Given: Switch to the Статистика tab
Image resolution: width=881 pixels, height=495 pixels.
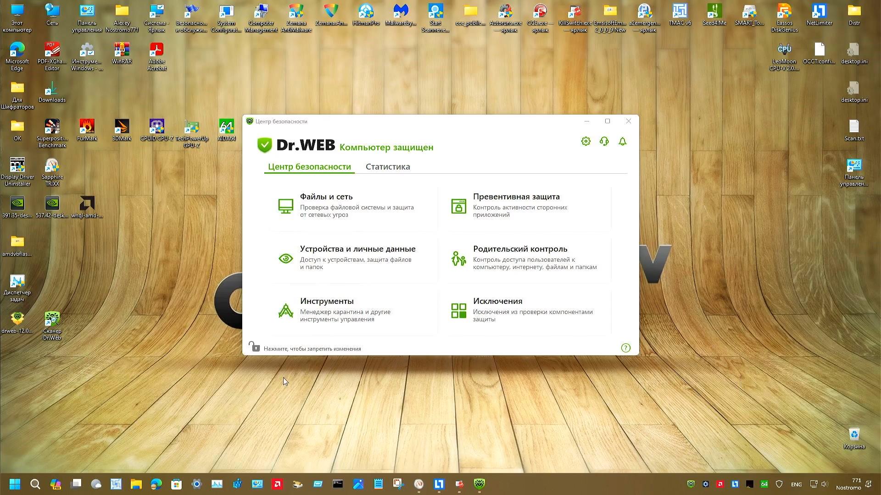Looking at the screenshot, I should tap(388, 167).
